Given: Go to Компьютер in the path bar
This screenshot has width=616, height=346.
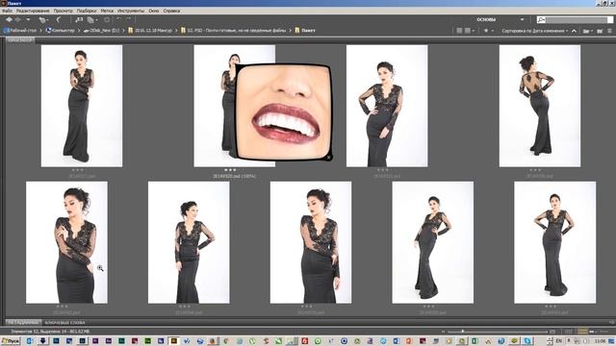Looking at the screenshot, I should 60,30.
